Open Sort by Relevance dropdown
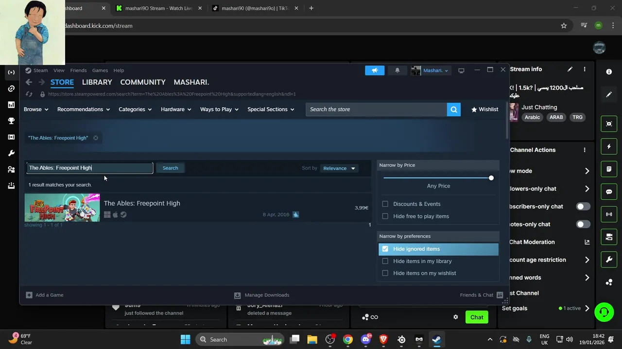The width and height of the screenshot is (622, 349). [x=339, y=168]
